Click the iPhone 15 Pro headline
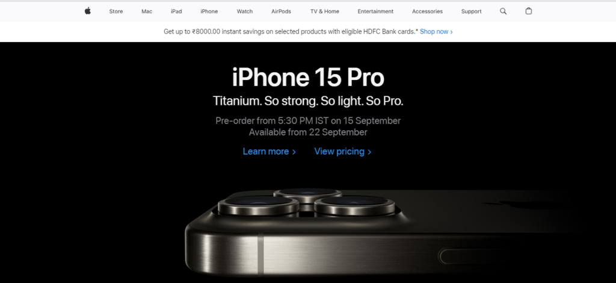The height and width of the screenshot is (283, 616). (x=308, y=77)
